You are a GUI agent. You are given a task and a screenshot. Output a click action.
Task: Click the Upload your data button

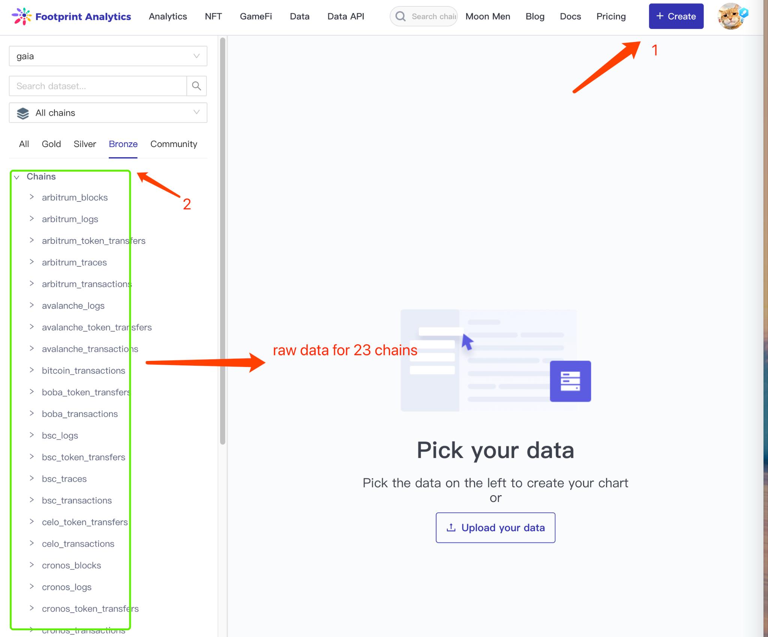pos(495,527)
